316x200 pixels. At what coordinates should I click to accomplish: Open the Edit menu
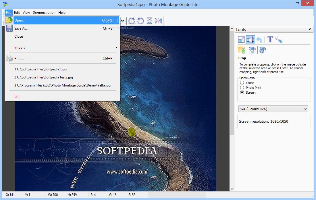[x=17, y=13]
